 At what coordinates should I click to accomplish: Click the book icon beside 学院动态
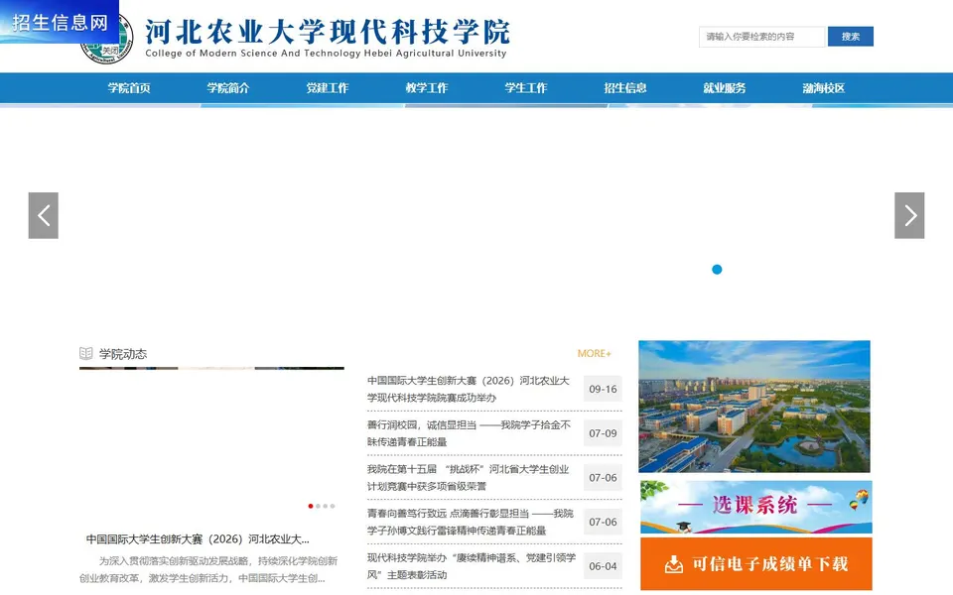click(85, 353)
